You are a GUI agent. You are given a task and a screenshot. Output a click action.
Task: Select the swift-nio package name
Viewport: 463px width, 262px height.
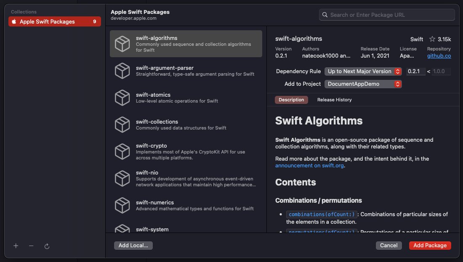[x=147, y=172]
